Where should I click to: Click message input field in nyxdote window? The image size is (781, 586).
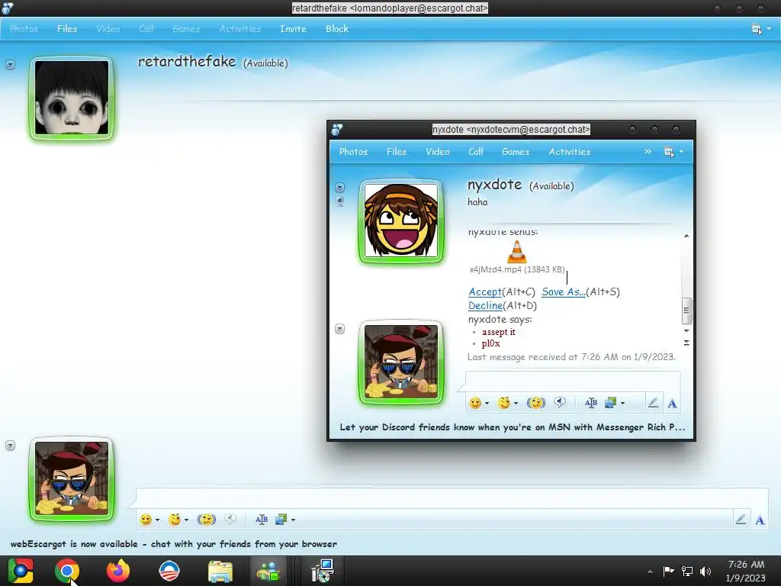[573, 382]
